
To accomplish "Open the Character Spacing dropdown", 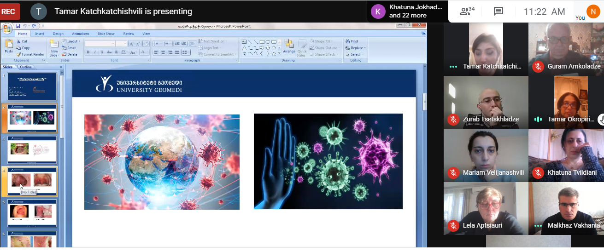I will [x=124, y=52].
